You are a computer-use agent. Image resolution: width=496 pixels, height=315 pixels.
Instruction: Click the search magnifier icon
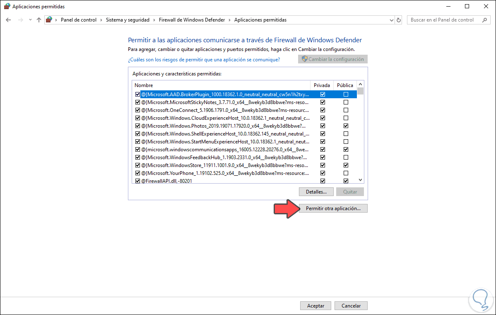click(484, 19)
